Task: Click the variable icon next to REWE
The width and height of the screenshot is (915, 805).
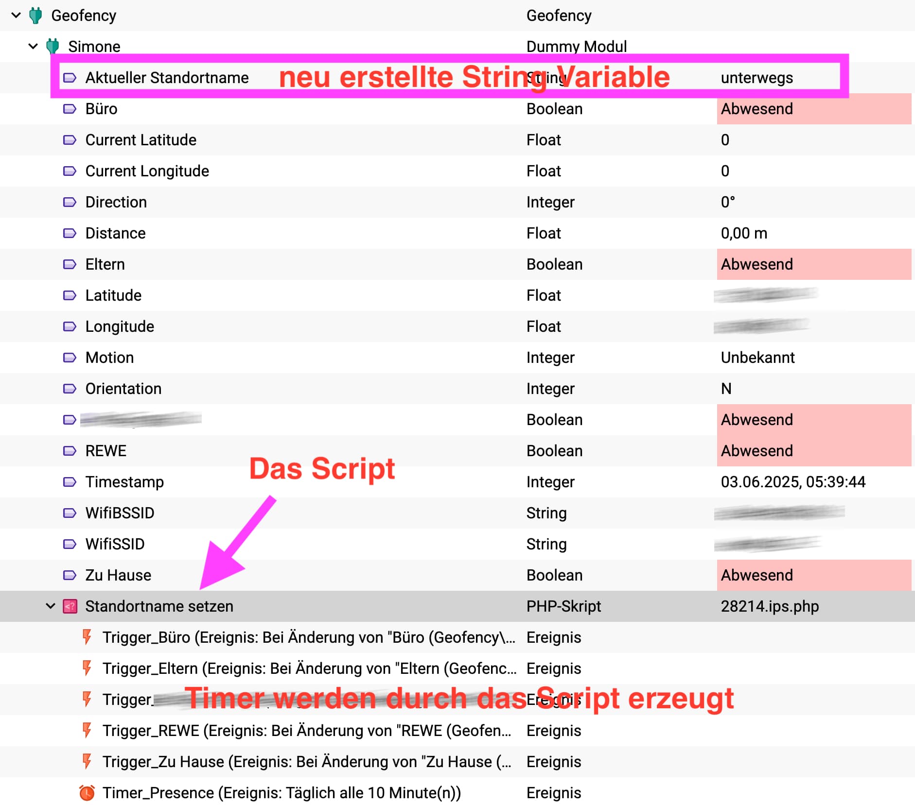Action: pyautogui.click(x=70, y=451)
